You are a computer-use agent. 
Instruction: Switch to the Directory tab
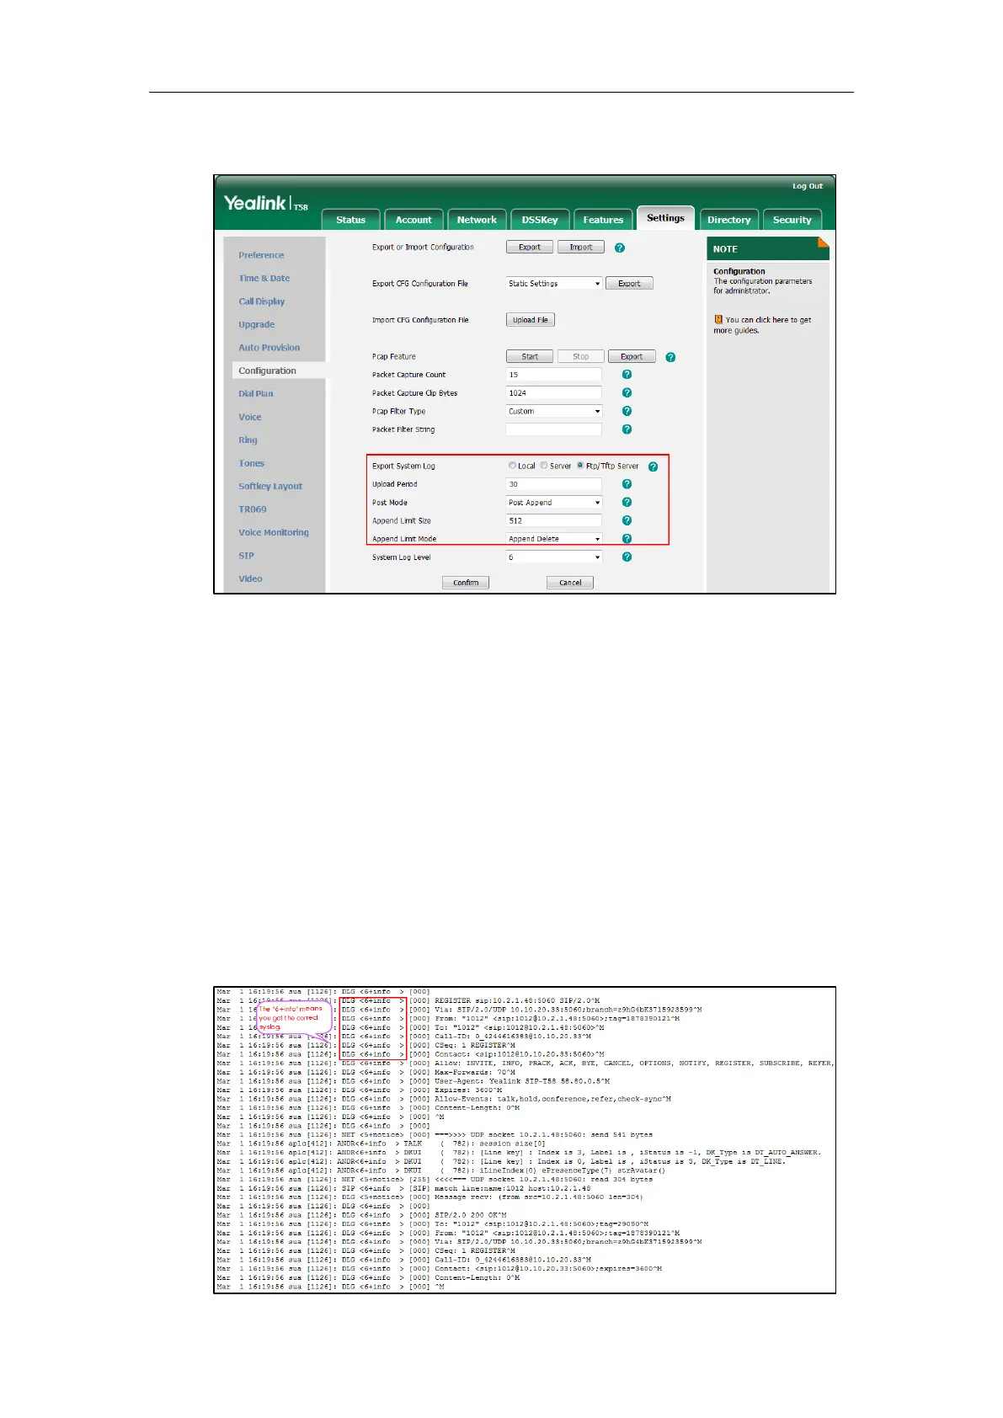pos(728,220)
